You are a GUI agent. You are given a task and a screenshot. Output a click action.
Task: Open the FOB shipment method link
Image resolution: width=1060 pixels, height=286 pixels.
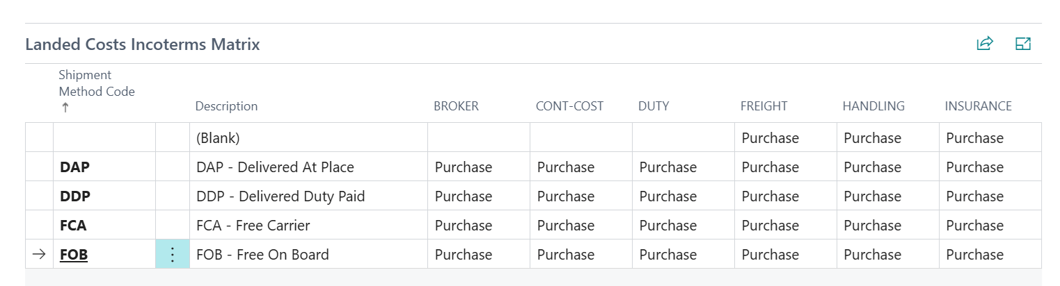[74, 255]
